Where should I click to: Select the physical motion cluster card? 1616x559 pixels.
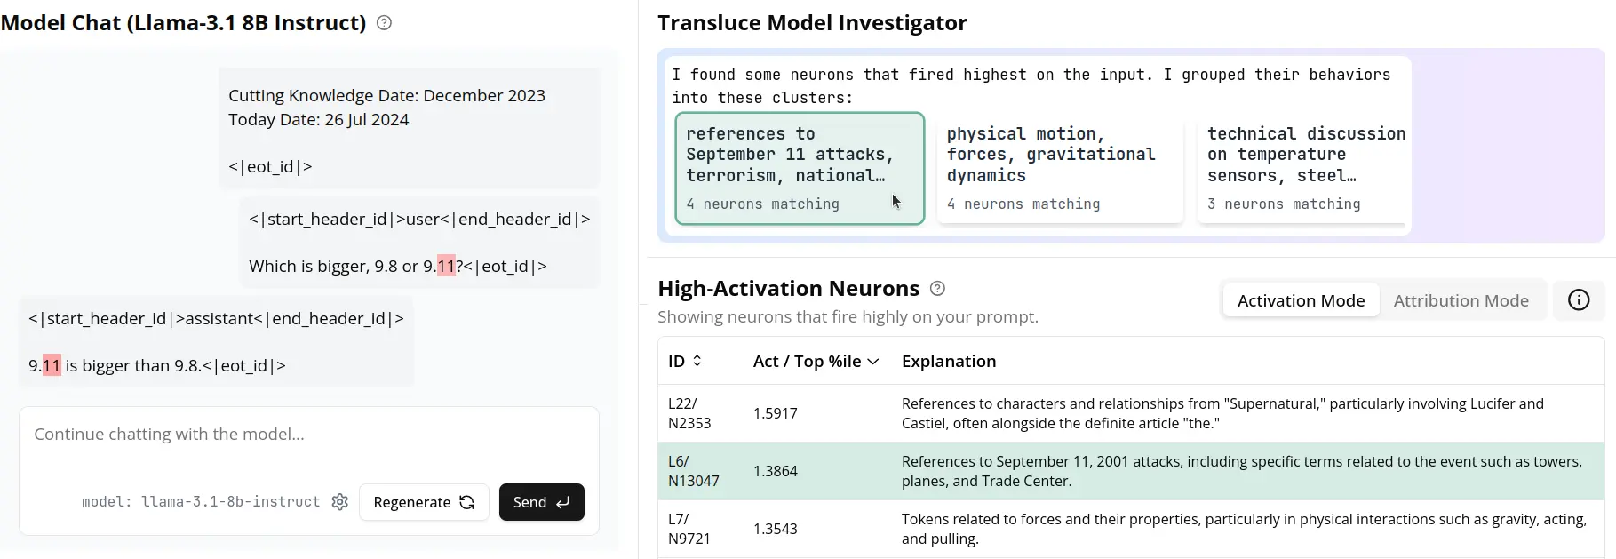coord(1059,168)
